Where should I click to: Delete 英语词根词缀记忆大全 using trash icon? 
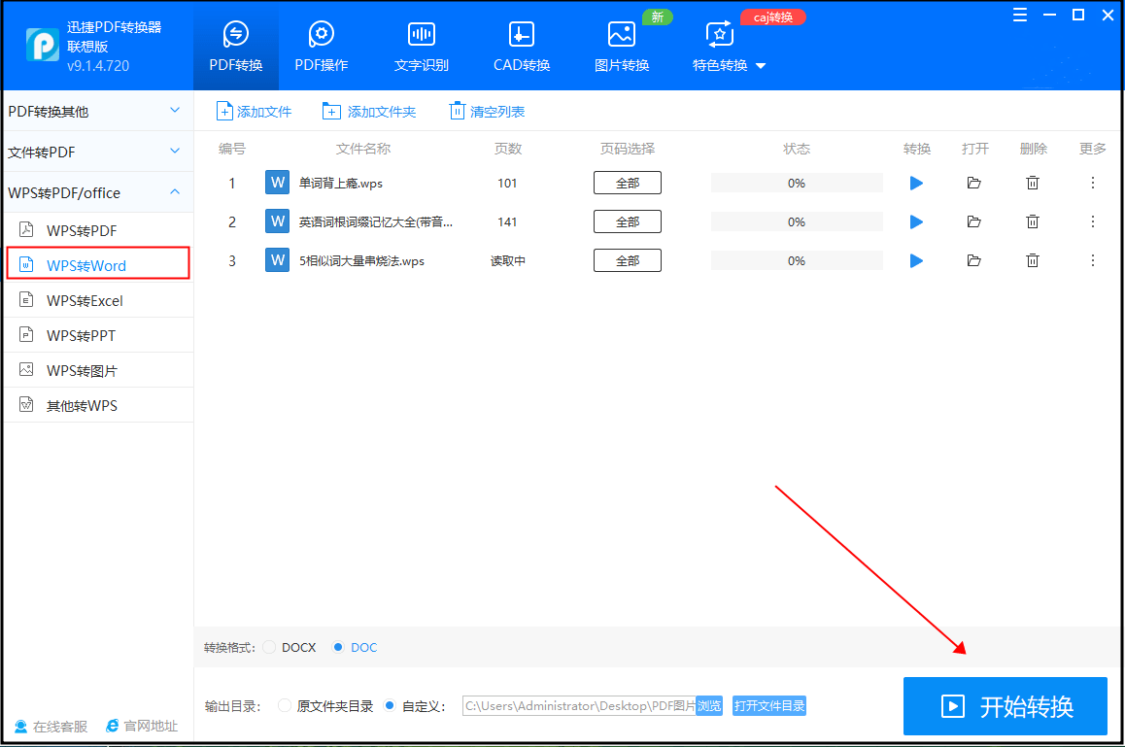tap(1033, 221)
